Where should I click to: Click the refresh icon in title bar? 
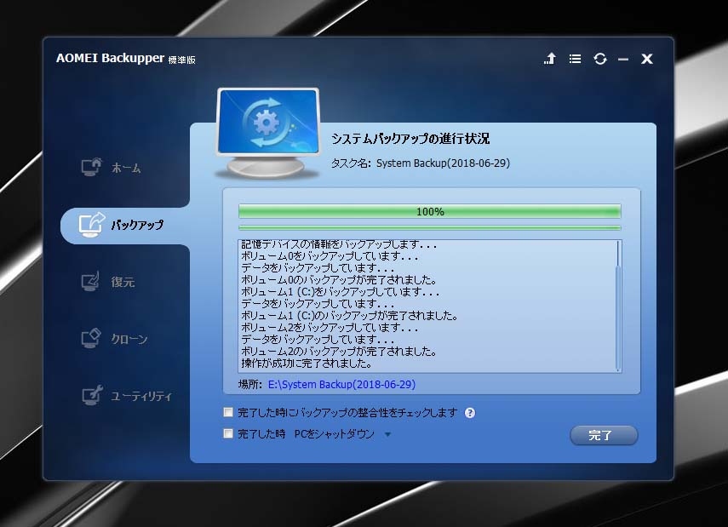(x=600, y=59)
